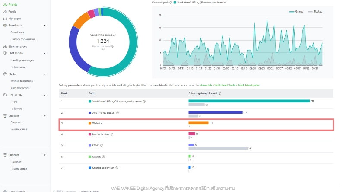
Task: Toggle the Blocked legend in chart
Action: [315, 12]
